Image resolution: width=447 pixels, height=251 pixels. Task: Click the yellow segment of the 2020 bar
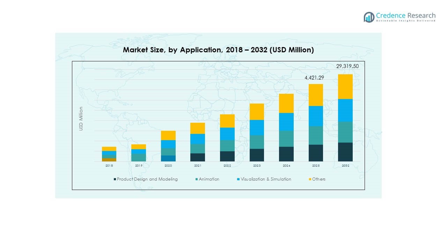(168, 135)
